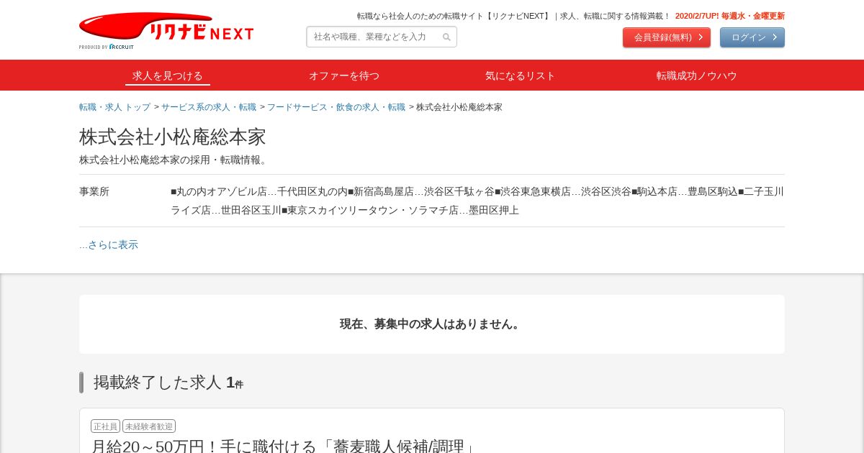Open the 転職成功ノウハウ tab
Image resolution: width=864 pixels, height=453 pixels.
697,75
